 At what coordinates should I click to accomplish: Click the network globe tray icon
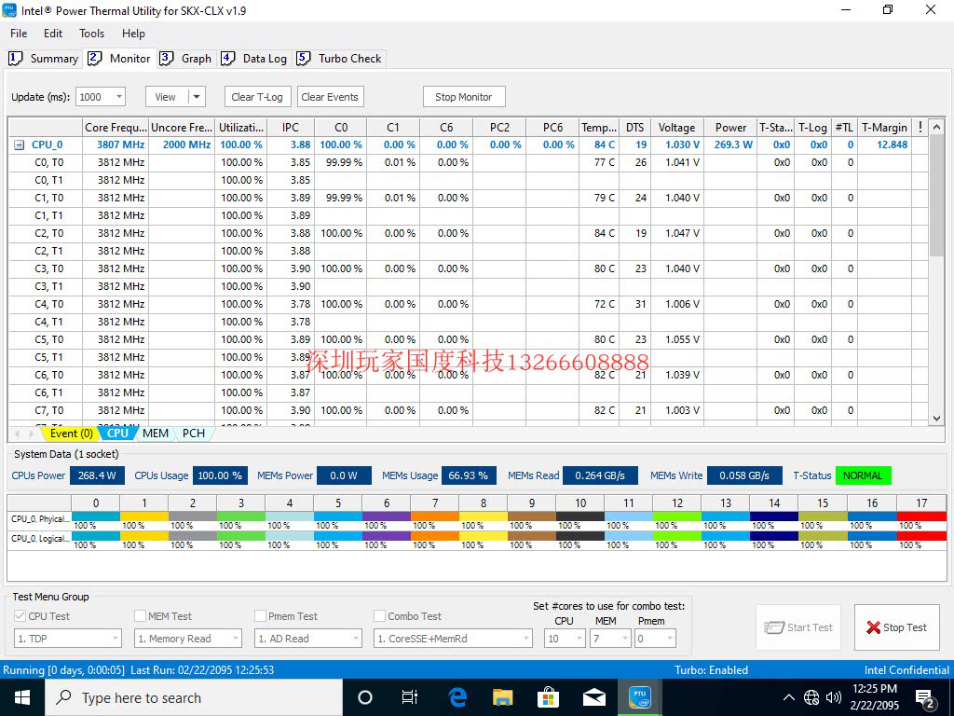coord(811,697)
